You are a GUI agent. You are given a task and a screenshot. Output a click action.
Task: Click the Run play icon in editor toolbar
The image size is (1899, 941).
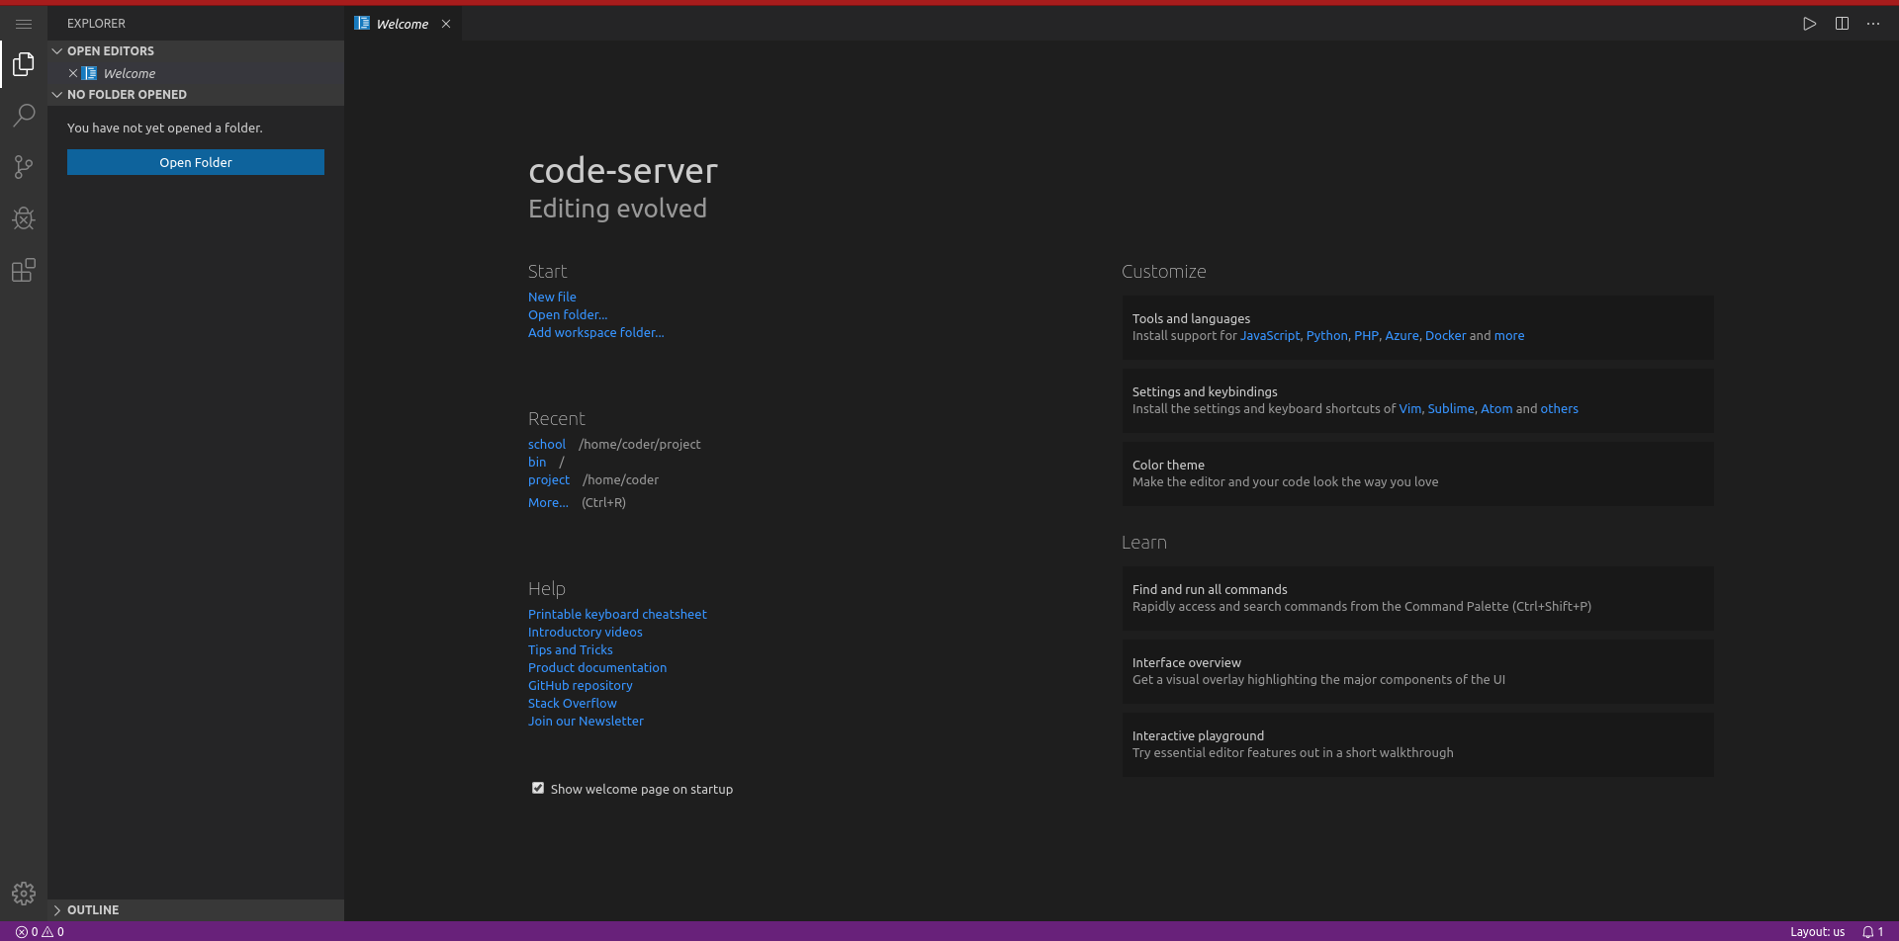click(x=1809, y=24)
